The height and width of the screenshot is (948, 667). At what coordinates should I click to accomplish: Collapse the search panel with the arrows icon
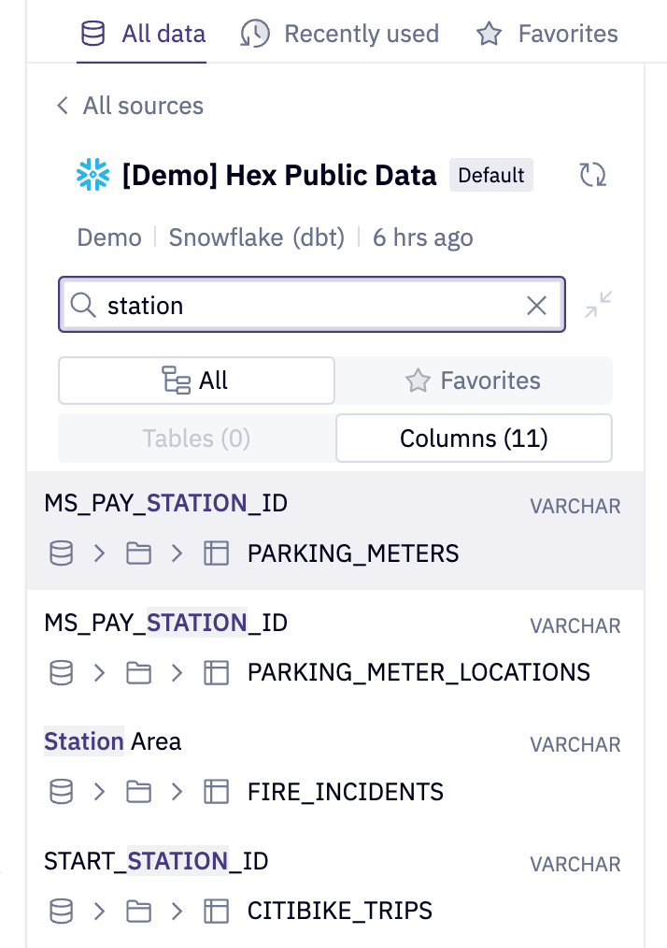[x=598, y=305]
